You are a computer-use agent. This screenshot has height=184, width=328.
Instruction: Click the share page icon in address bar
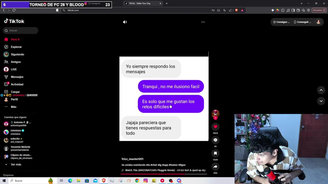230,10
